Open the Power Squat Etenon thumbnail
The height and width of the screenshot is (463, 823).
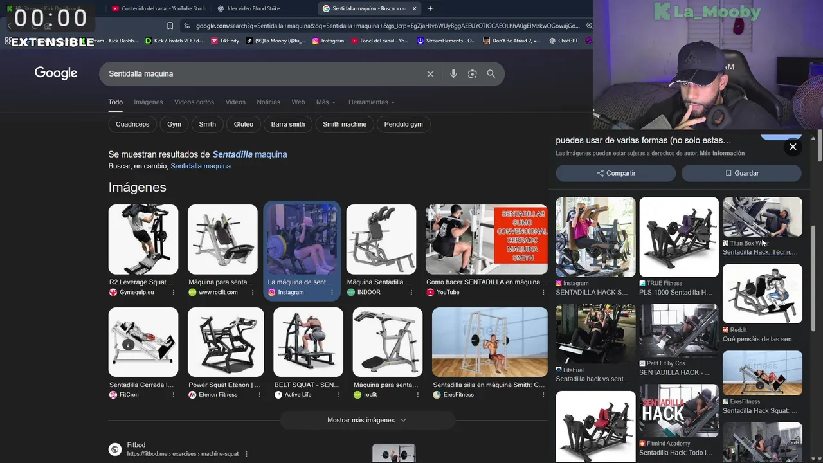click(x=226, y=342)
